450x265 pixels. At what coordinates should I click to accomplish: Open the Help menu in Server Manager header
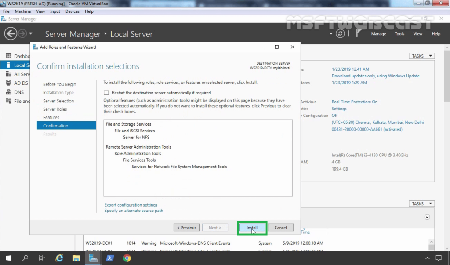click(x=436, y=34)
